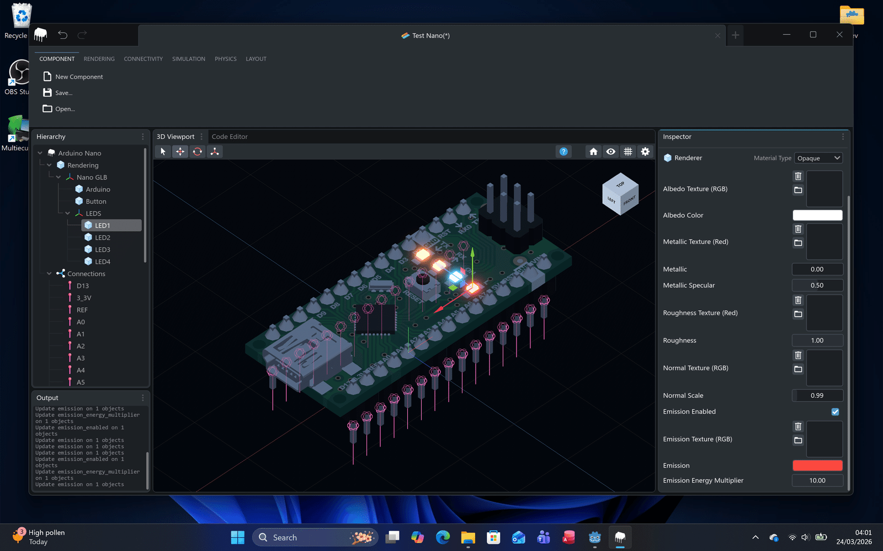
Task: Activate the scale tool in viewport toolbar
Action: pos(215,152)
